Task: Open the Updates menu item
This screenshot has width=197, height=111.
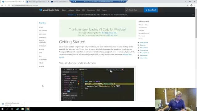Action: pos(71,10)
